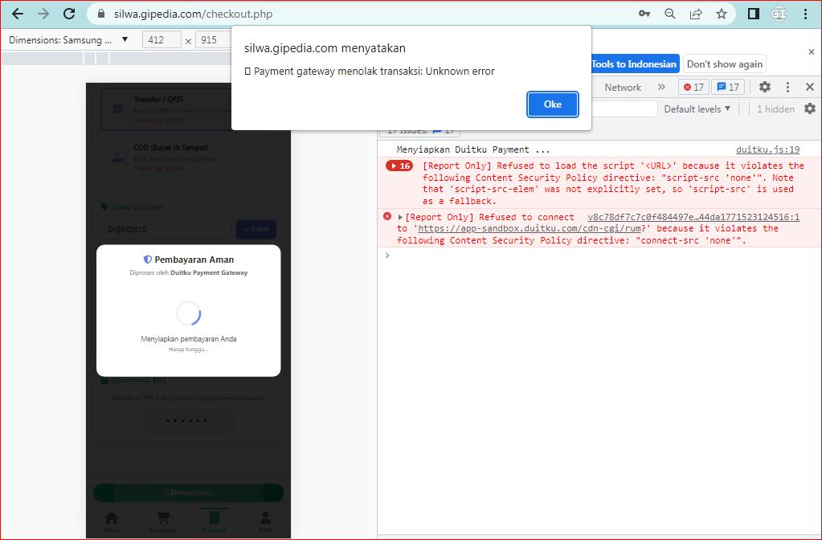Edit the viewport width field 412
The width and height of the screenshot is (822, 540).
pos(162,40)
